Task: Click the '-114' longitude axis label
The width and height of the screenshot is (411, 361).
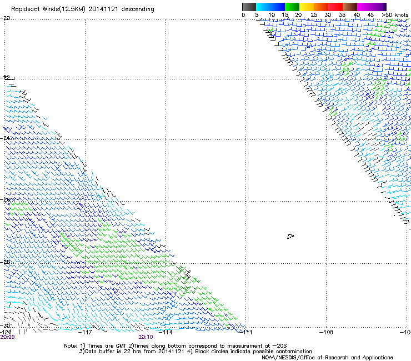Action: (166, 332)
